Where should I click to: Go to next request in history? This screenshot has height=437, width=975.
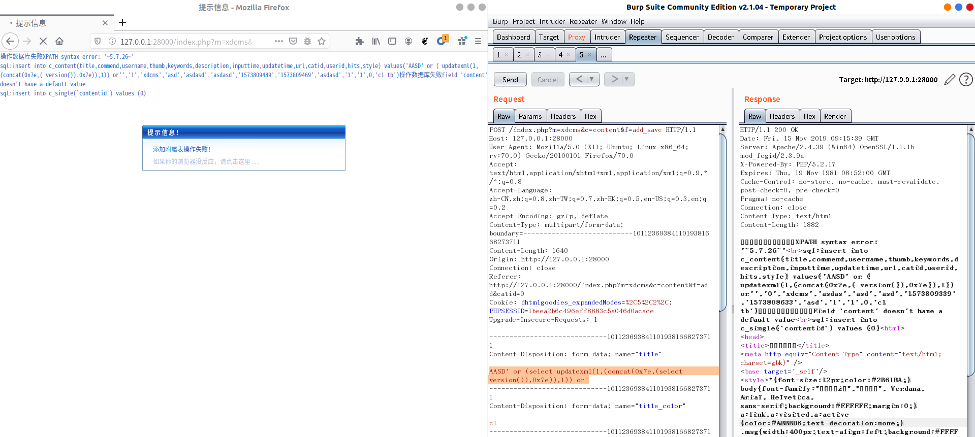(x=614, y=79)
